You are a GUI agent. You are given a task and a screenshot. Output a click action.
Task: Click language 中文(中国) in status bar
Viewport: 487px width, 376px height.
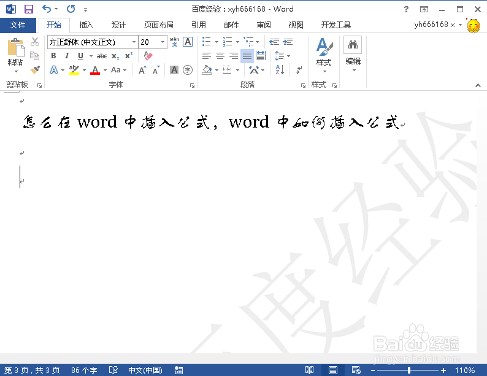click(145, 370)
